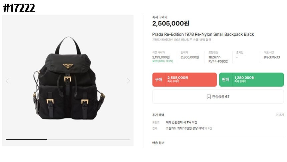Click the Black/Gold representative color value
Screen dimensions: 287x162
(x=272, y=57)
